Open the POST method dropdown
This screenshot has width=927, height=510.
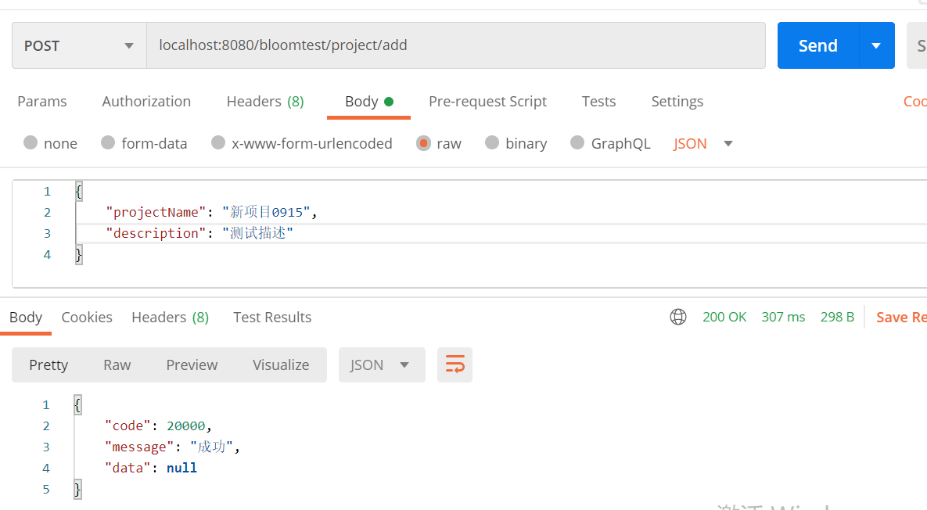pos(79,45)
